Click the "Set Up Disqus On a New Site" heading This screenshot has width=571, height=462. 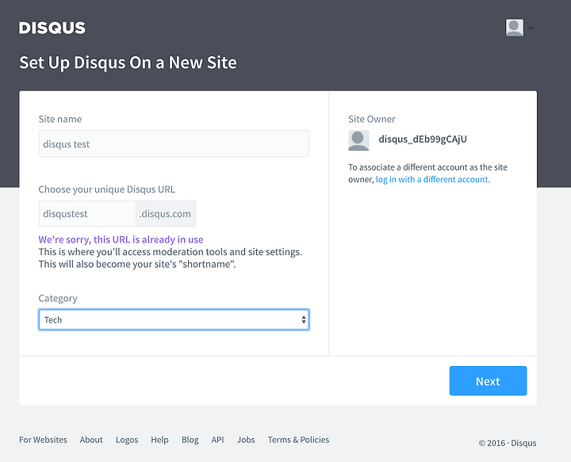pyautogui.click(x=128, y=63)
